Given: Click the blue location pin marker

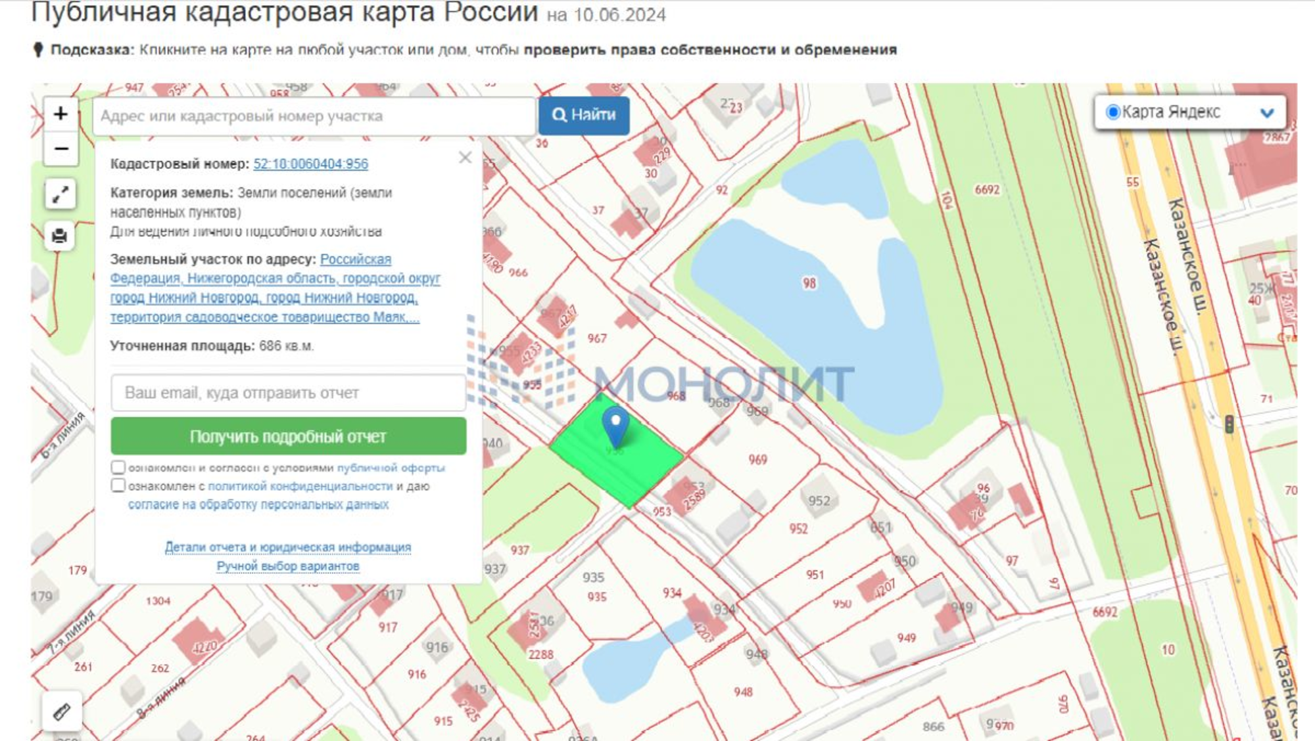Looking at the screenshot, I should click(x=615, y=426).
